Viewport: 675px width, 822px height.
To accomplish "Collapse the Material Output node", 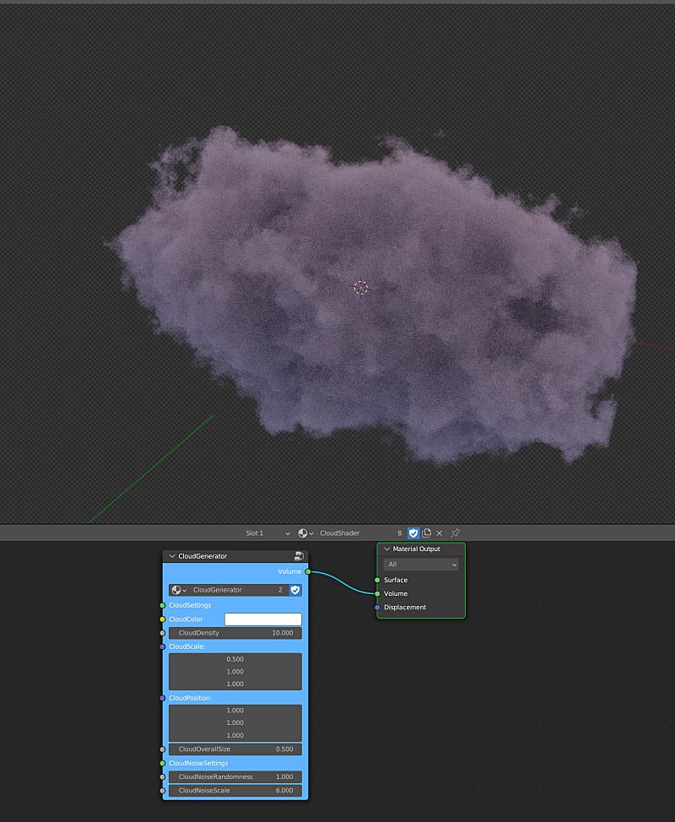I will (x=387, y=549).
